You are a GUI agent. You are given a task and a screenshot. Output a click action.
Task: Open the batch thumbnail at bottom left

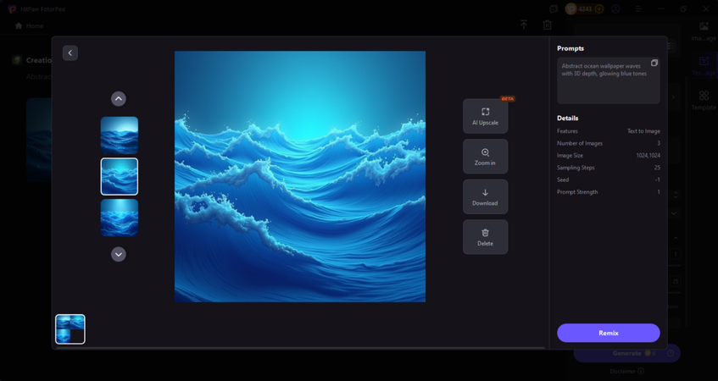click(x=70, y=329)
